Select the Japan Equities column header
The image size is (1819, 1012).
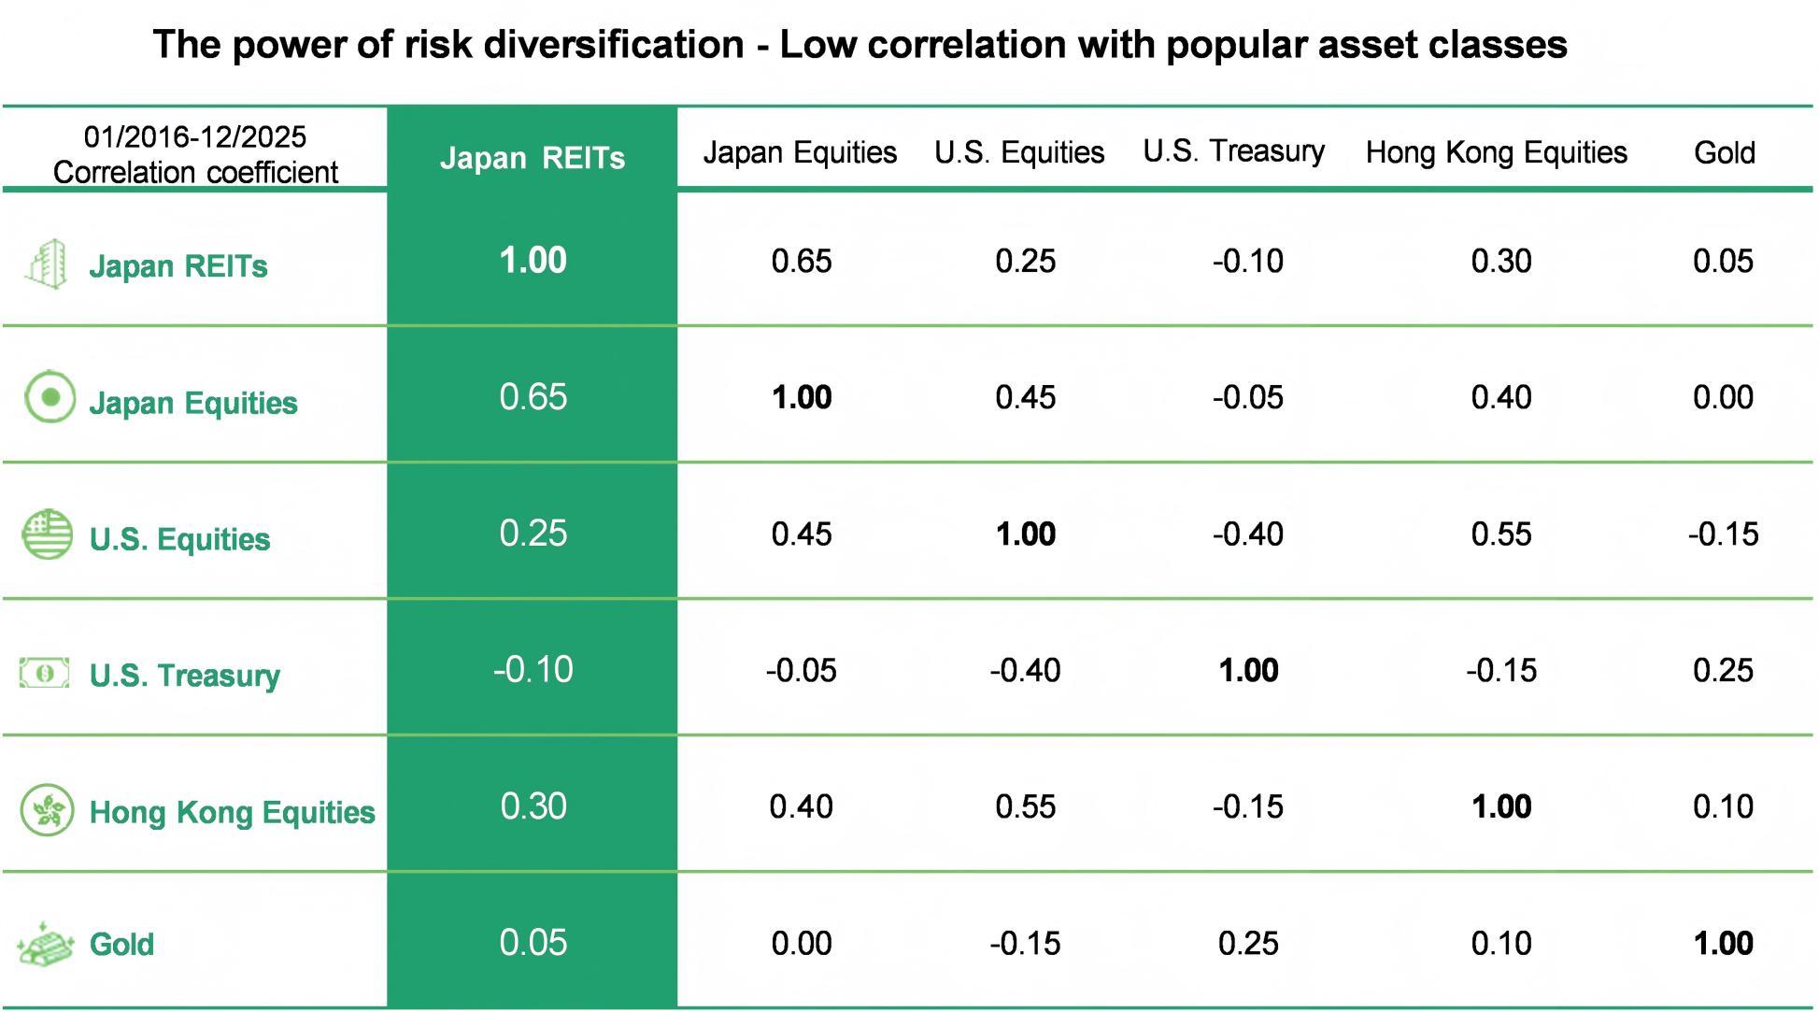800,152
